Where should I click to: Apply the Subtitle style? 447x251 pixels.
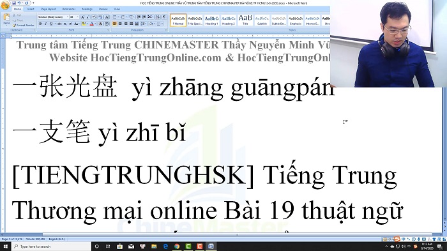click(262, 20)
